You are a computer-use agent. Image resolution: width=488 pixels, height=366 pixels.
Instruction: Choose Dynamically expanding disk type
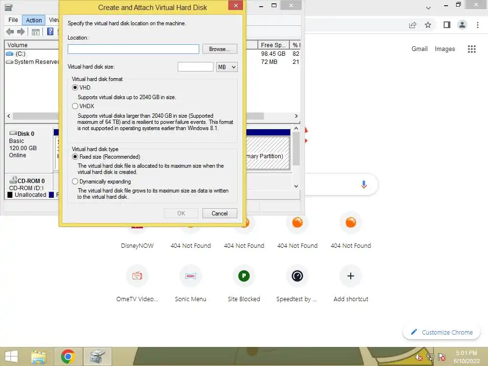coord(75,182)
